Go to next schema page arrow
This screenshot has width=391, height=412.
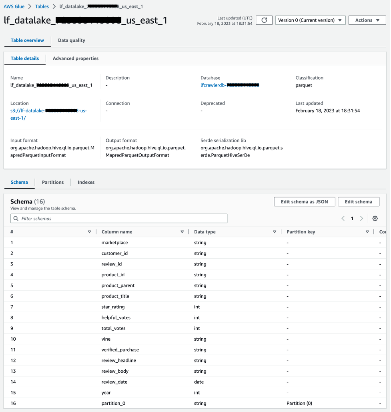[362, 219]
